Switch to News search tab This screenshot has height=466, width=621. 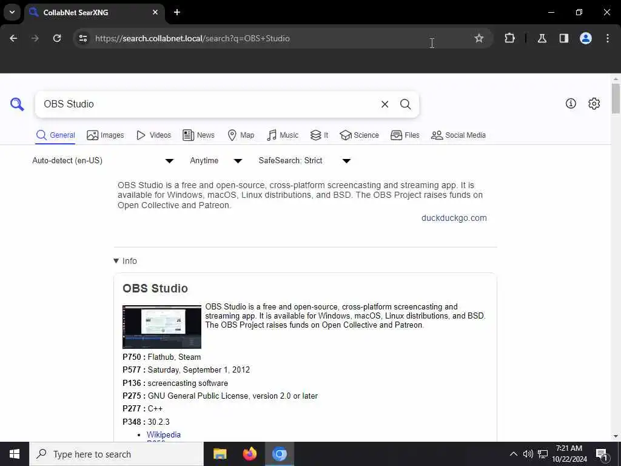(x=198, y=135)
